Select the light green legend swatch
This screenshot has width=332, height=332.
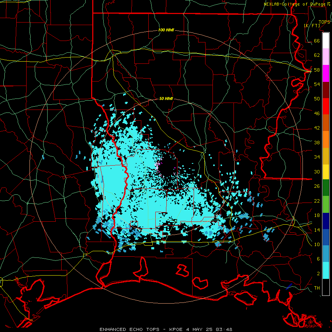pyautogui.click(x=326, y=204)
